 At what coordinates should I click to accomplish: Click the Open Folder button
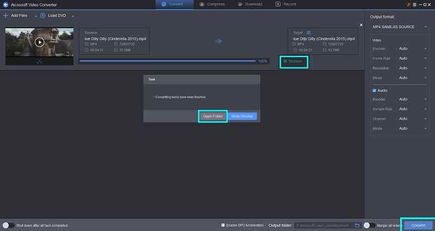point(212,116)
